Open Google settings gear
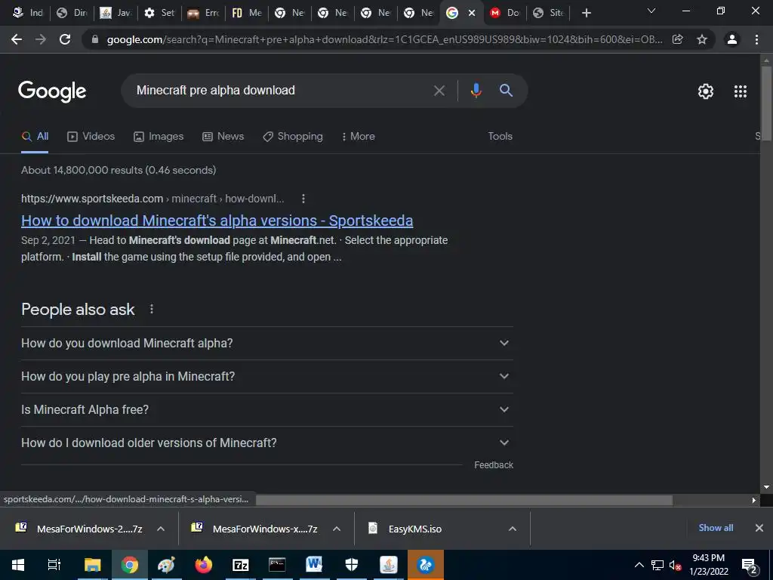The width and height of the screenshot is (773, 580). 706,91
